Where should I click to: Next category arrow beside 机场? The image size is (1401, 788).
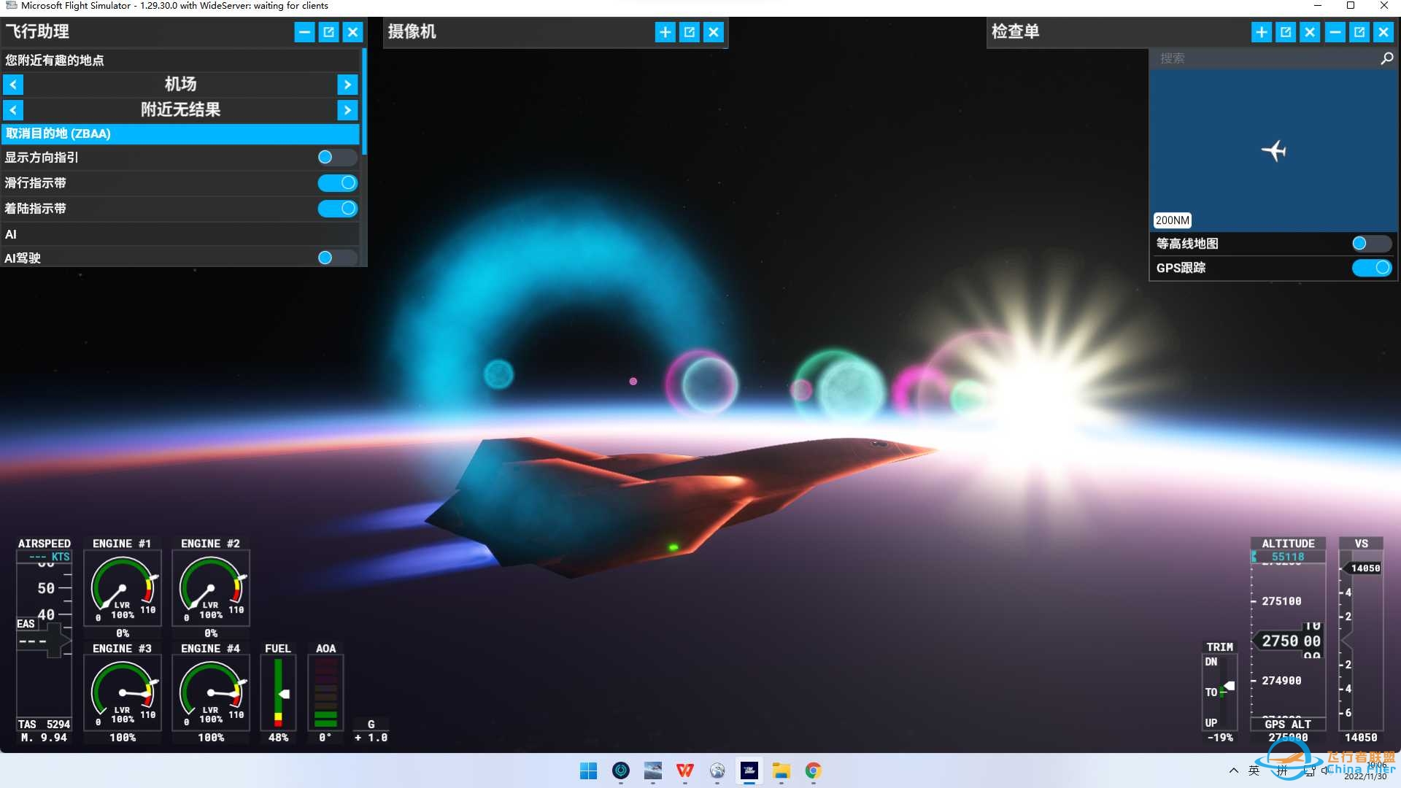pyautogui.click(x=347, y=85)
